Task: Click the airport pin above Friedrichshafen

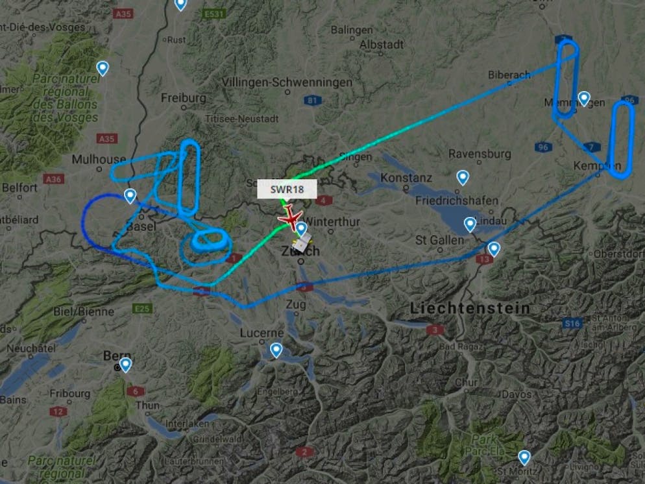Action: [463, 178]
